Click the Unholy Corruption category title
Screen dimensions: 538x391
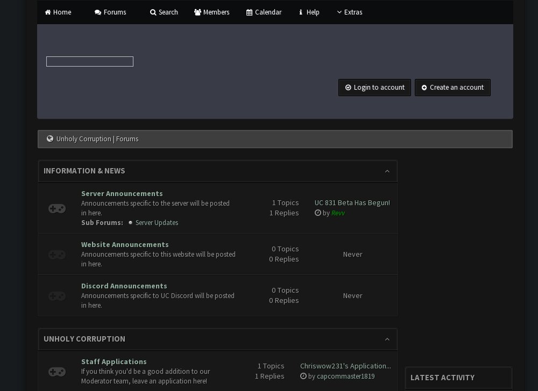coord(84,339)
